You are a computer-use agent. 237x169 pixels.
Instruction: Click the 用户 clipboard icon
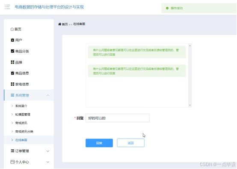[12, 40]
